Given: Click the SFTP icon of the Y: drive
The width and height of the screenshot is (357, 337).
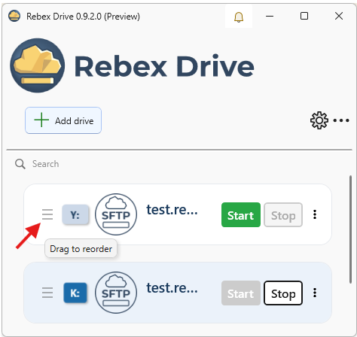Looking at the screenshot, I should pos(116,214).
